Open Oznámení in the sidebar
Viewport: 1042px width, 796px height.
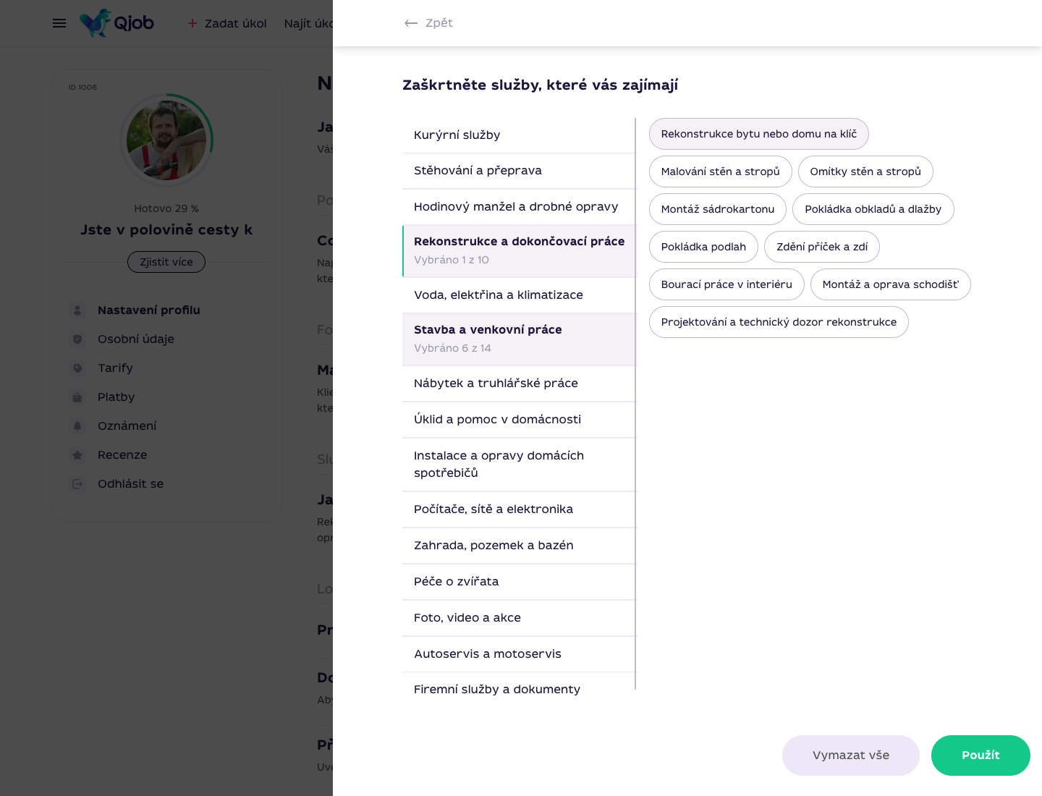point(127,426)
